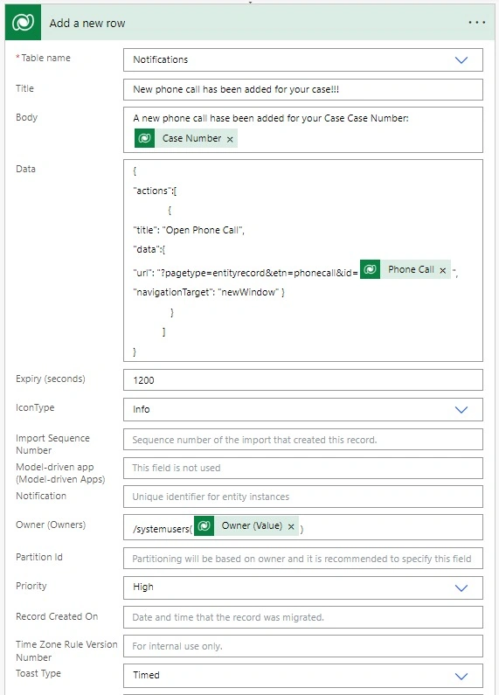The height and width of the screenshot is (695, 499).
Task: Select the Expiry (seconds) field
Action: coord(303,380)
